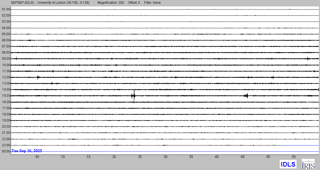Click the :55 minute axis tick
This screenshot has height=170, width=320.
pos(294,157)
